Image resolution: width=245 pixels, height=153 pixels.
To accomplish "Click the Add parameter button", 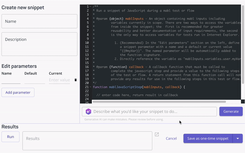I will [18, 92].
